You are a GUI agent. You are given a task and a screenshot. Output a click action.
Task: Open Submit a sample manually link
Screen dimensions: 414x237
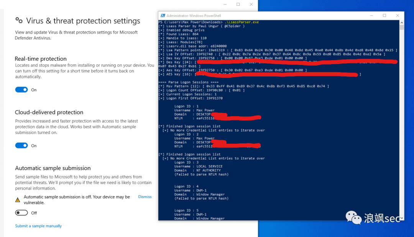coord(38,226)
